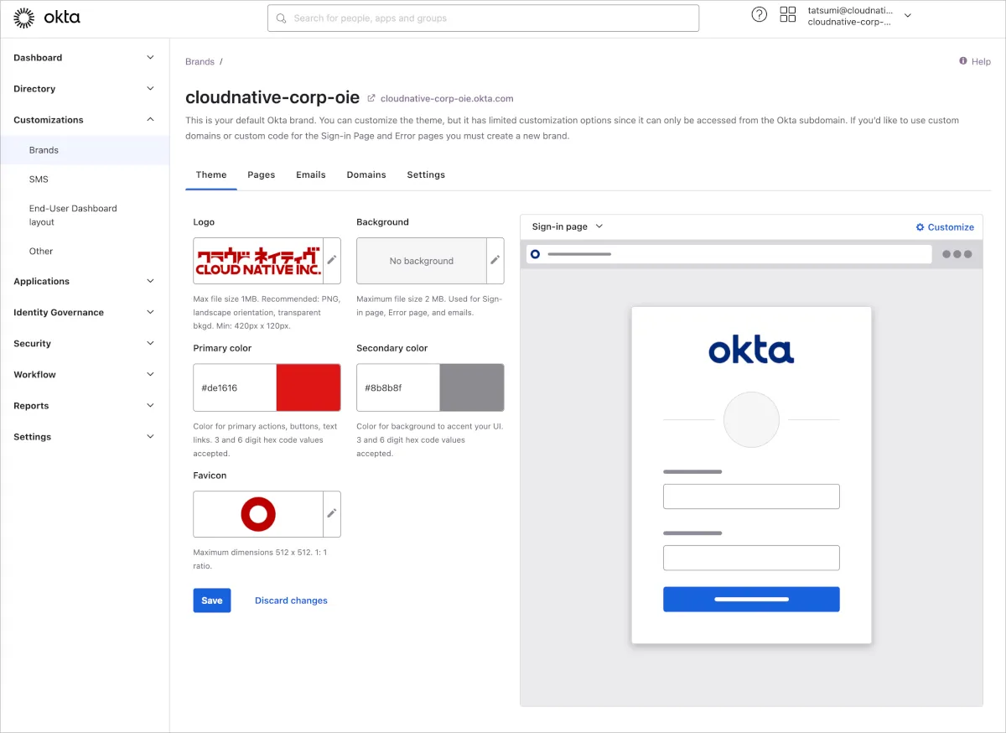Expand Identity Governance section
The height and width of the screenshot is (733, 1006).
[84, 313]
